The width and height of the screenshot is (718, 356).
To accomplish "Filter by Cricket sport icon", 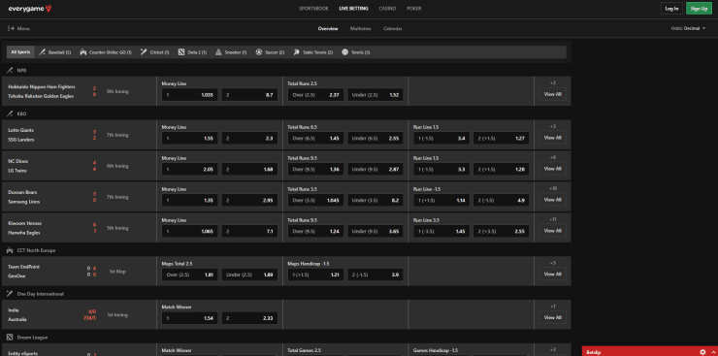I will pos(144,52).
